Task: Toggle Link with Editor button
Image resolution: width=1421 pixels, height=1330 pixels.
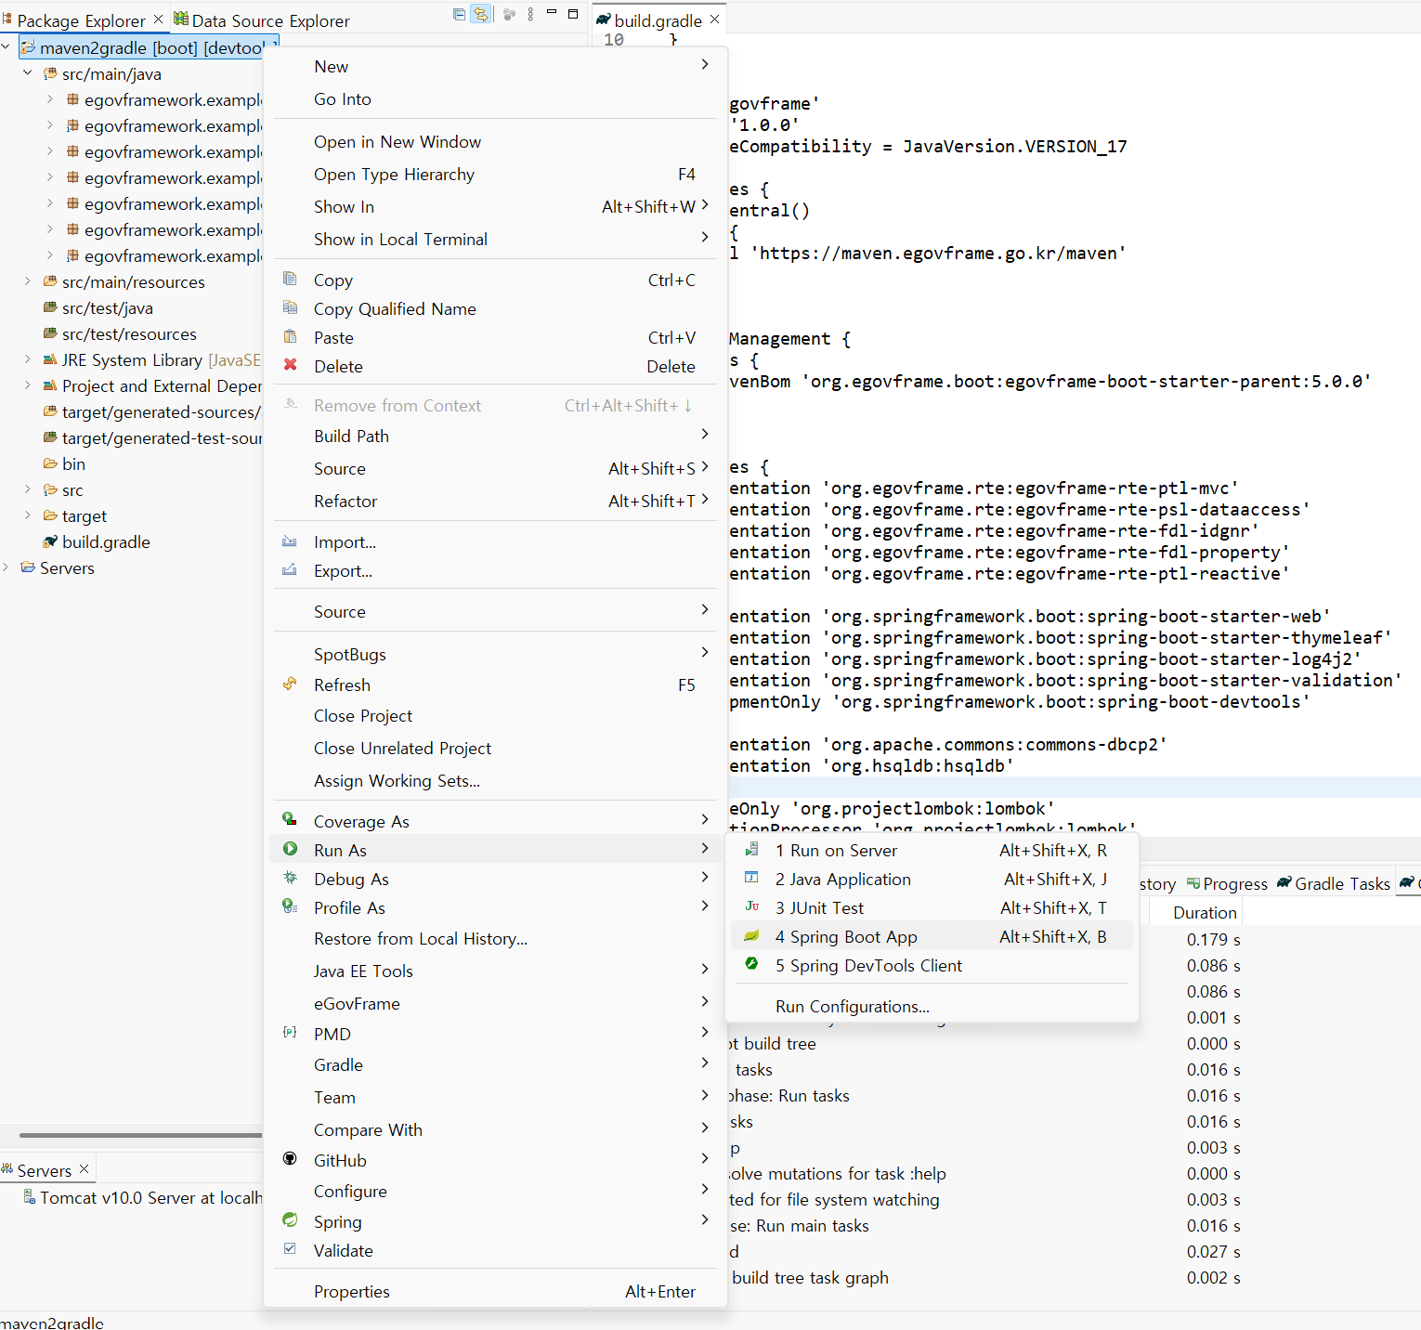Action: [481, 14]
